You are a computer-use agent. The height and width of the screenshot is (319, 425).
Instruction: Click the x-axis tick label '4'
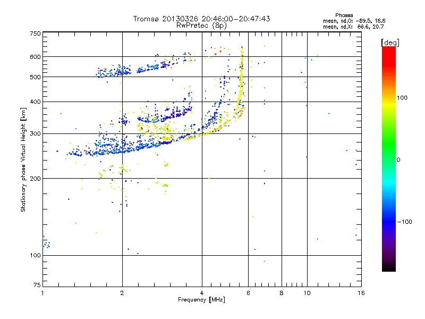(202, 293)
